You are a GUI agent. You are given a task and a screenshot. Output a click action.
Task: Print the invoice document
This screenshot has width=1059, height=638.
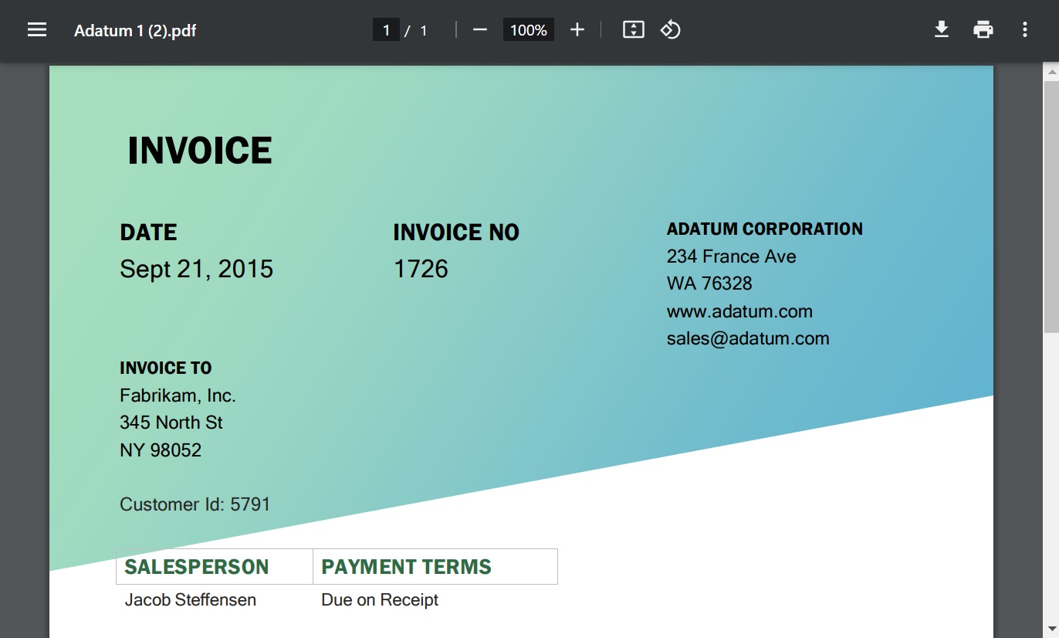pos(983,30)
